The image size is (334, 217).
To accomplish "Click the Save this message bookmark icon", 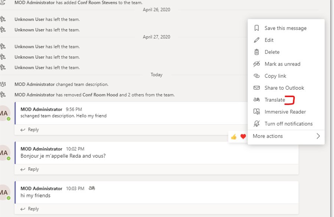I will 257,28.
